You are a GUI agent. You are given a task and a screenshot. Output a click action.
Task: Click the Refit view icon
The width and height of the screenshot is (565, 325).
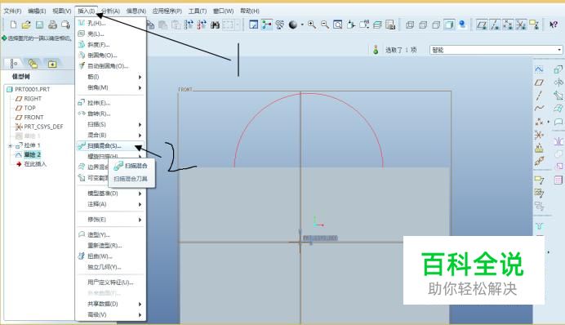[338, 24]
